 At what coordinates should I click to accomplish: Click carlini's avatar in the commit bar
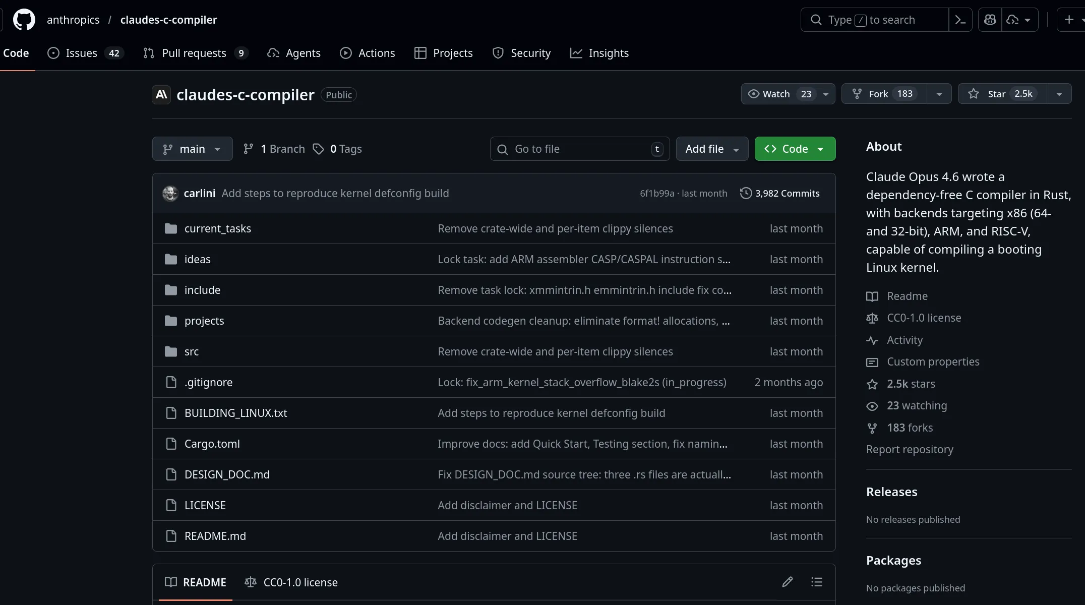(x=170, y=193)
